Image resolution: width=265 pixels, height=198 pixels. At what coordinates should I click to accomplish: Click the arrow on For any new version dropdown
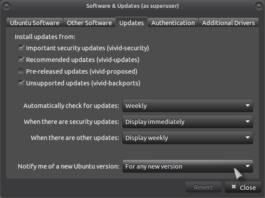(248, 166)
